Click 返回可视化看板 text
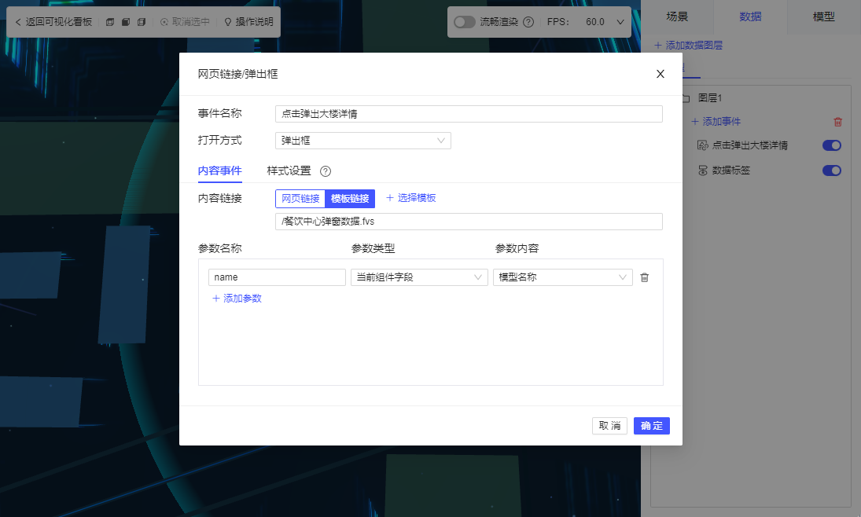This screenshot has width=861, height=517. coord(59,22)
